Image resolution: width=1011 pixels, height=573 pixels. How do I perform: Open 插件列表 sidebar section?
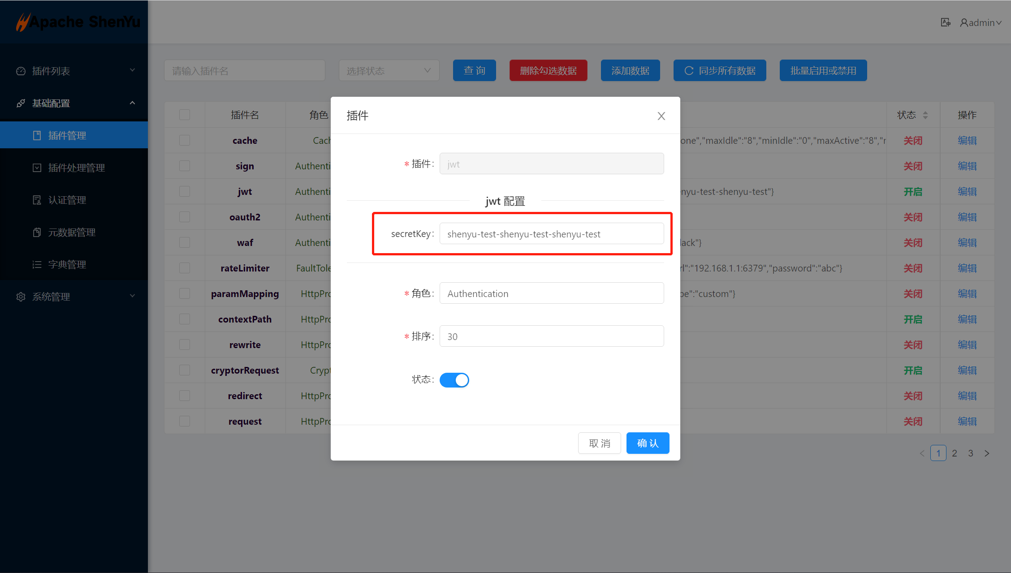click(73, 70)
